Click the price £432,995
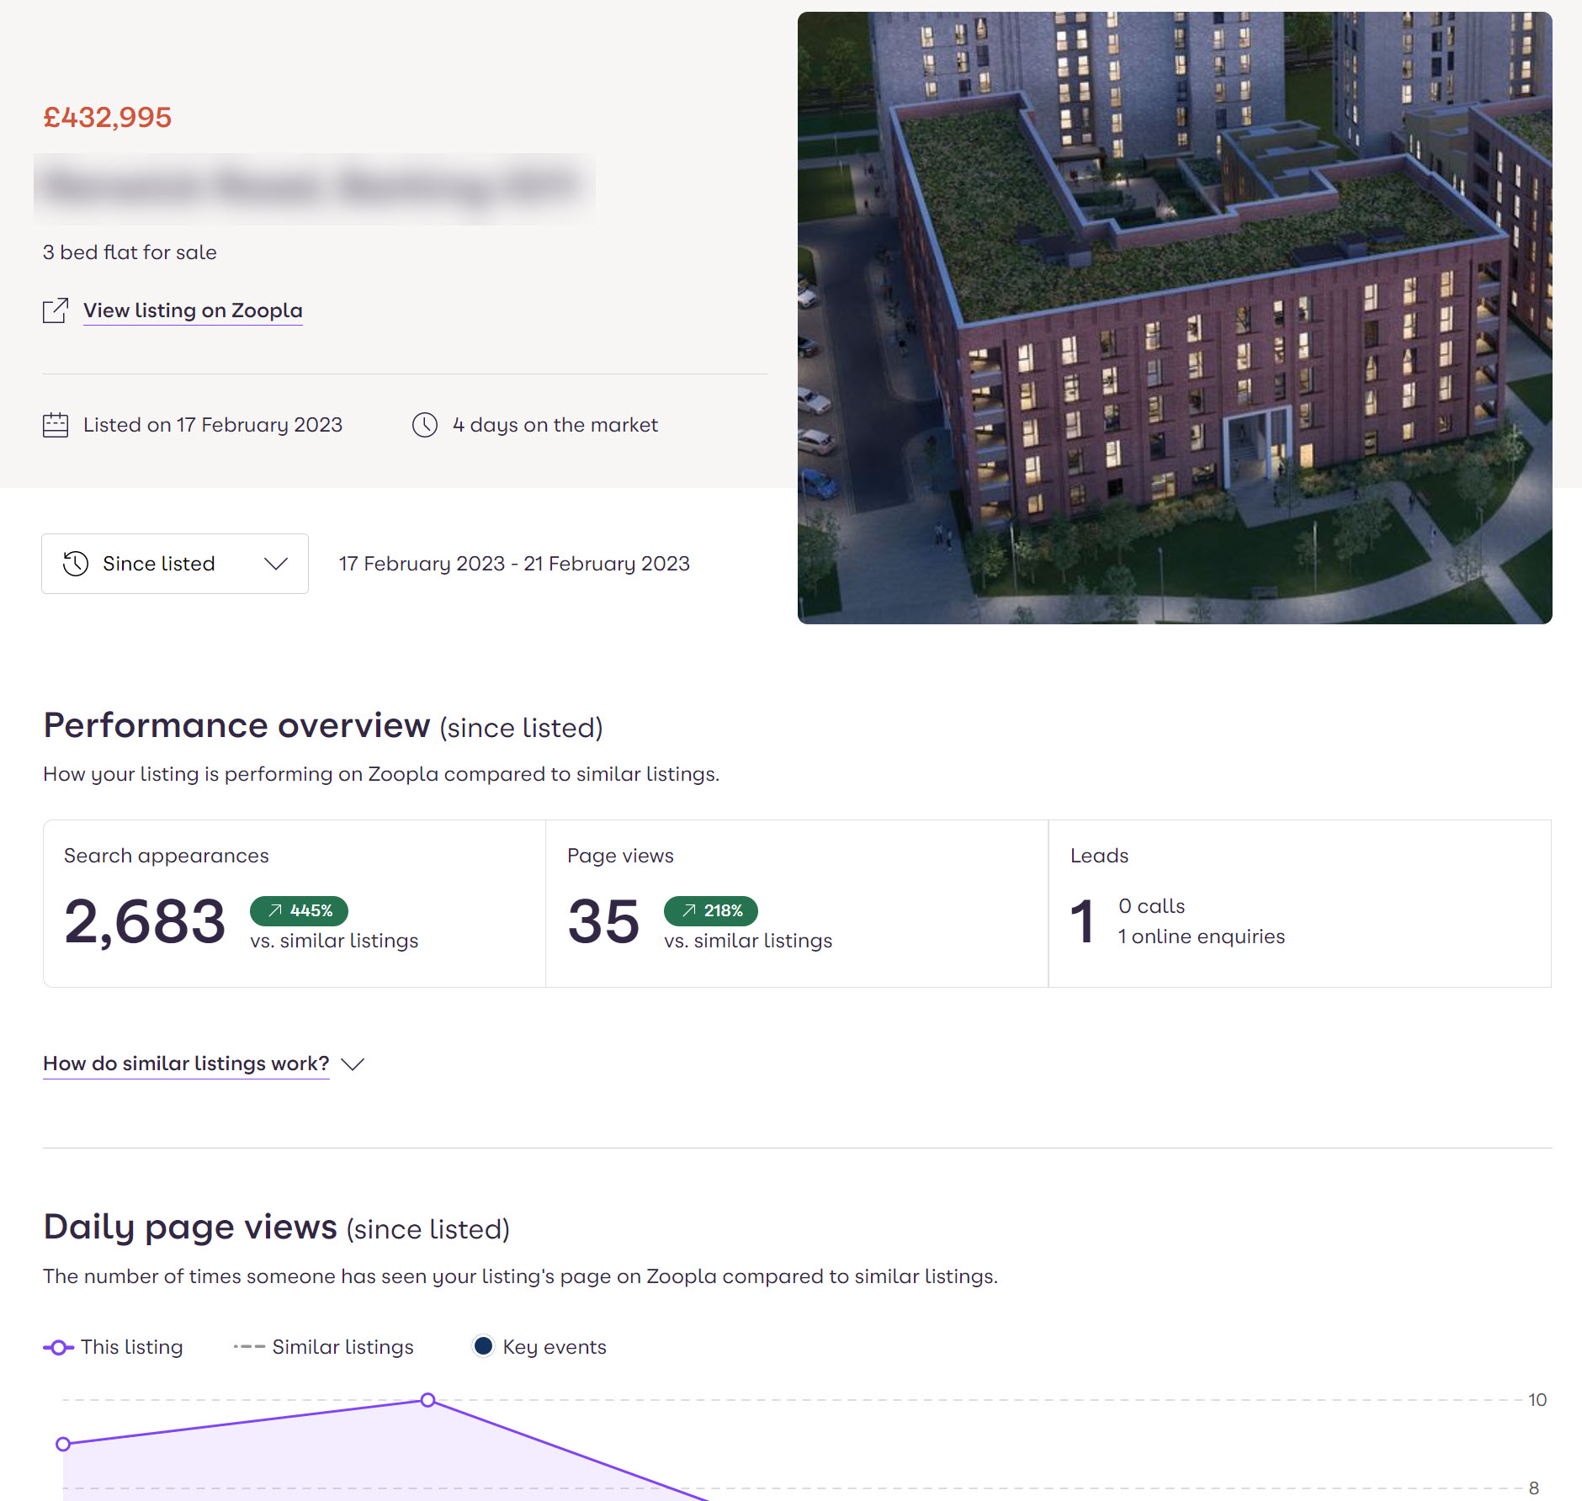1582x1501 pixels. pyautogui.click(x=108, y=117)
